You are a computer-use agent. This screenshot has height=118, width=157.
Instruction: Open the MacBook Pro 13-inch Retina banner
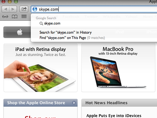(x=118, y=68)
